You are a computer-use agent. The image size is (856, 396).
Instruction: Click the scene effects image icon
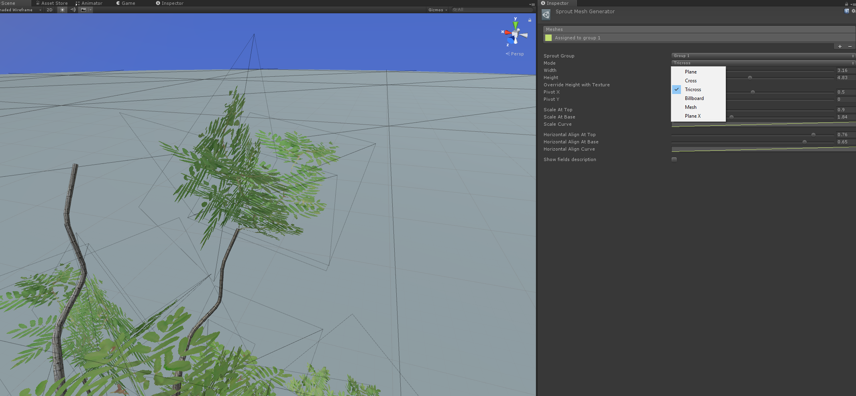[x=84, y=10]
